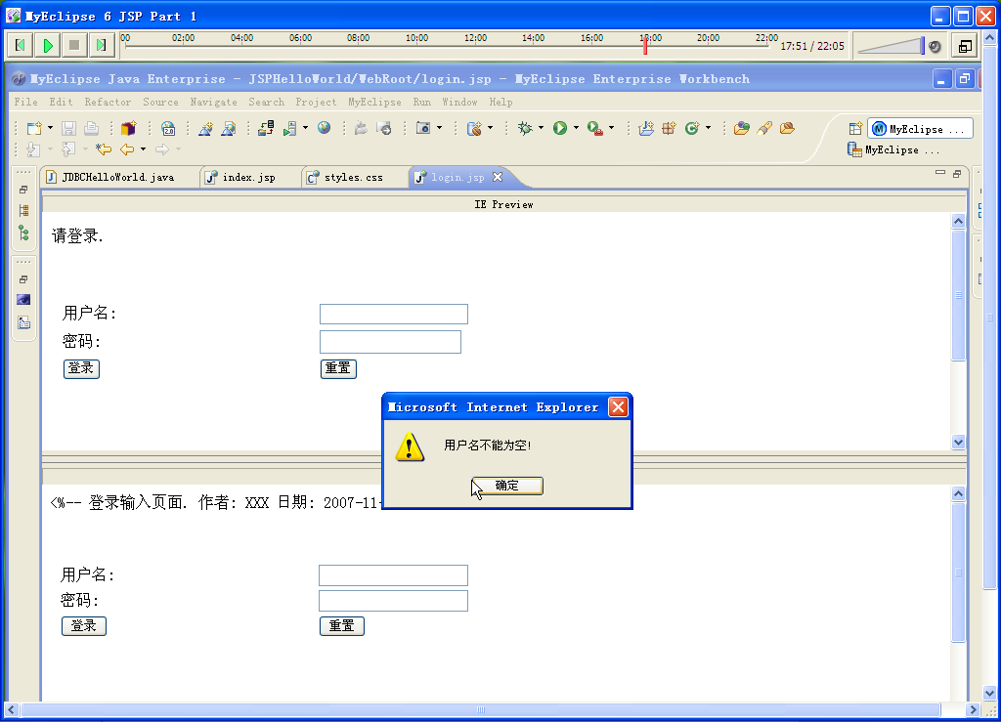Click the back to last edit arrow
This screenshot has width=1001, height=722.
pos(104,149)
